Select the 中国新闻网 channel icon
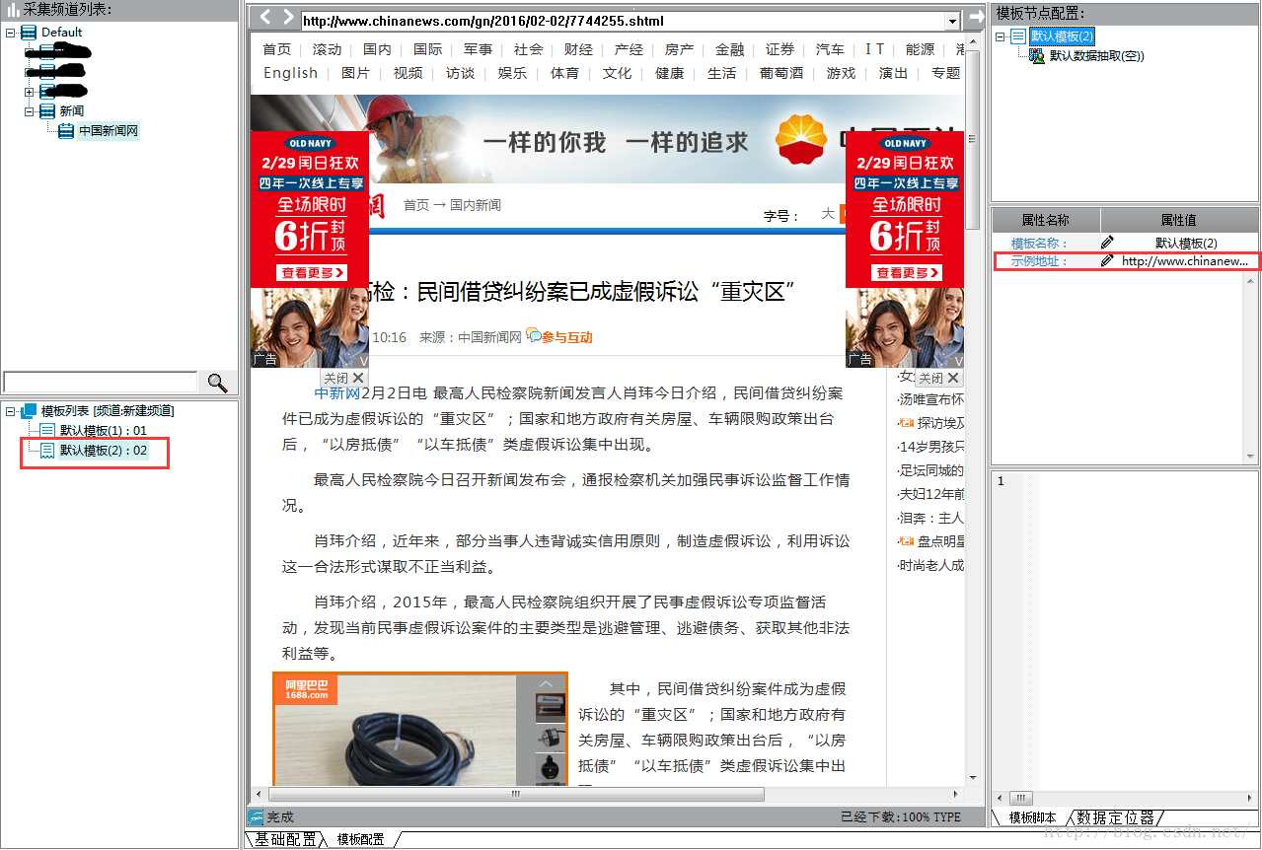This screenshot has width=1262, height=850. point(66,131)
